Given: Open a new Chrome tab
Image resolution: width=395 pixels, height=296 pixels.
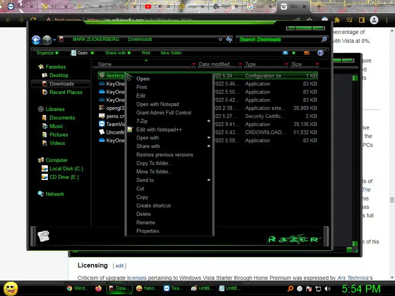Looking at the screenshot, I should [x=319, y=7].
